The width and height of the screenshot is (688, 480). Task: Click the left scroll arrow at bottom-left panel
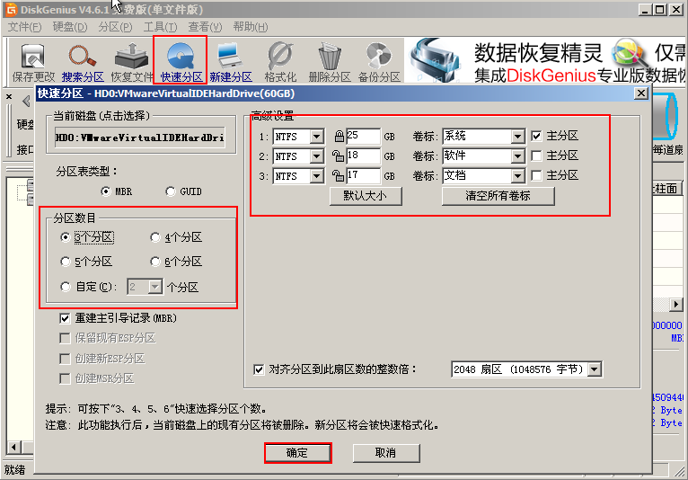pyautogui.click(x=13, y=447)
